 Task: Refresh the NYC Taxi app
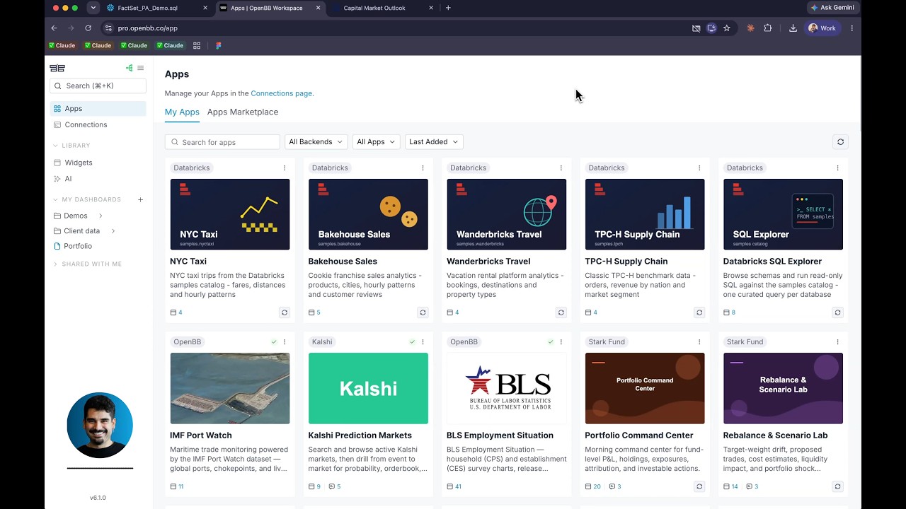pyautogui.click(x=285, y=312)
